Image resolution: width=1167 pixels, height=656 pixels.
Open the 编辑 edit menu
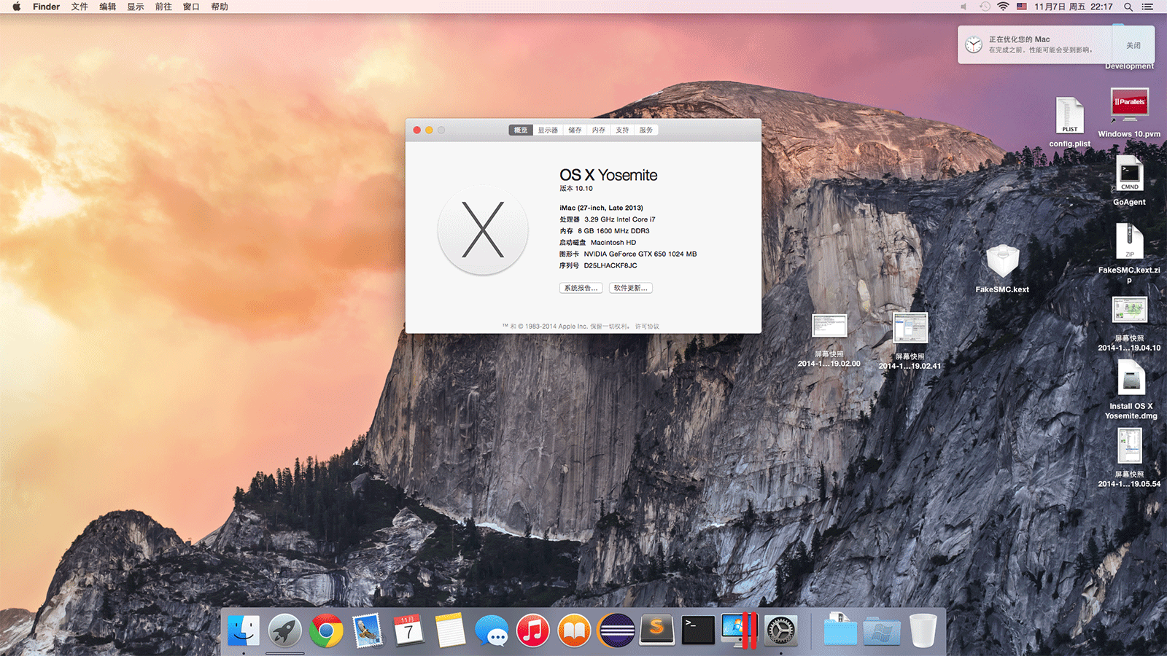coord(108,7)
